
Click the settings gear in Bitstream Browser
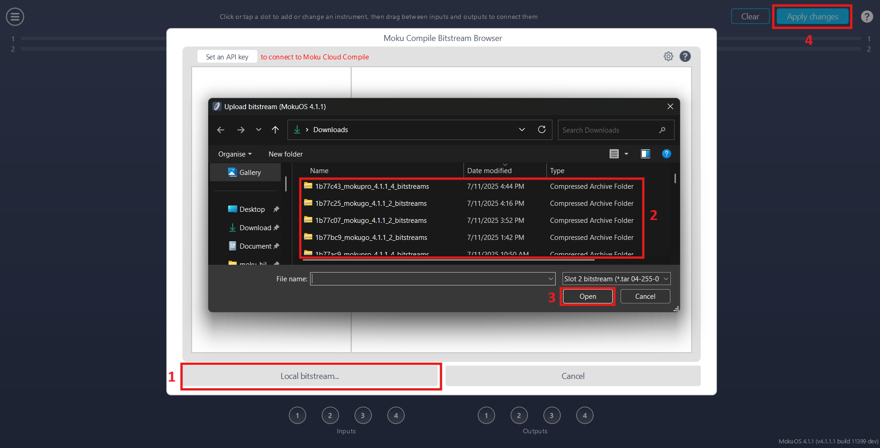tap(668, 56)
